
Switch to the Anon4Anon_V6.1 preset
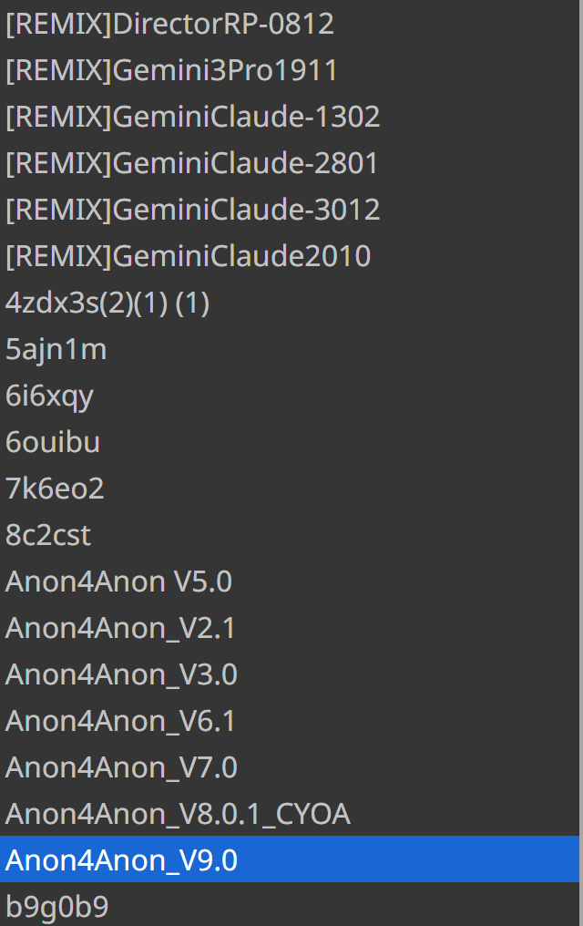point(121,722)
